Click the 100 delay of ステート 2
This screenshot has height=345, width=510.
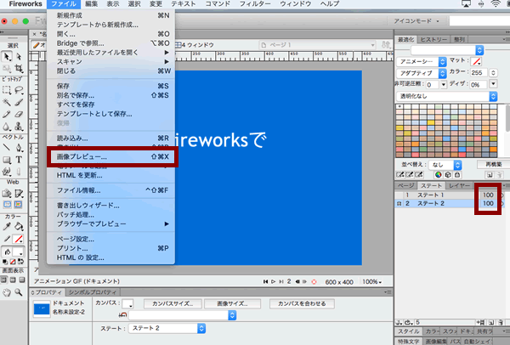488,204
